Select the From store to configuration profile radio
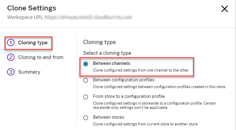The width and height of the screenshot is (236, 130). tap(86, 97)
